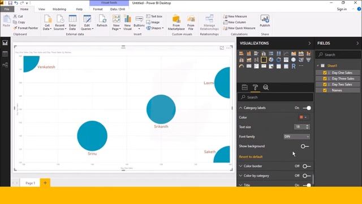
Task: Click the Format pane Search box
Action: click(x=275, y=97)
